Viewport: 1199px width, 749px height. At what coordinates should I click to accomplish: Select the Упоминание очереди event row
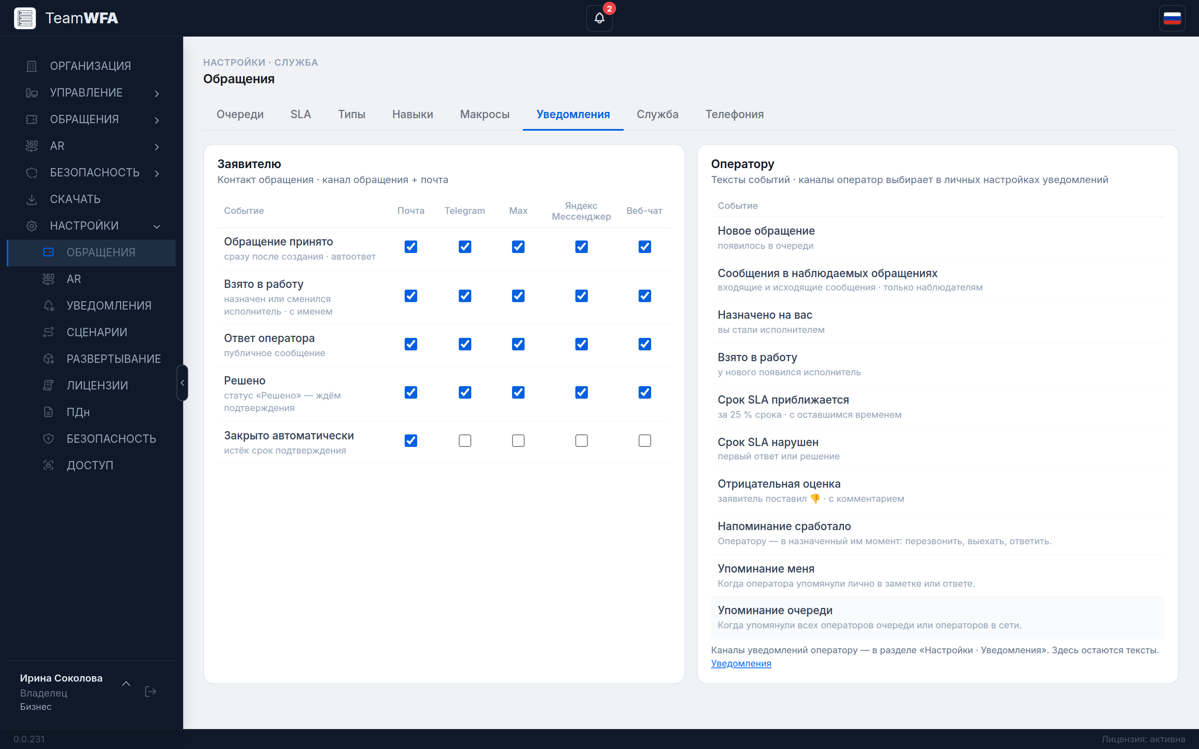click(938, 617)
